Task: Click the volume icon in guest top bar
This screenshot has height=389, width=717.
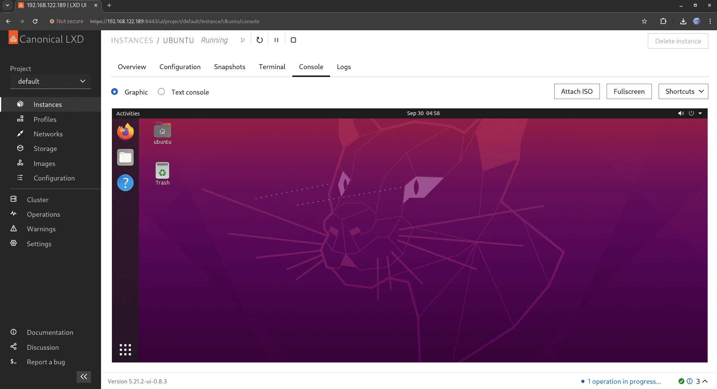Action: pos(681,113)
